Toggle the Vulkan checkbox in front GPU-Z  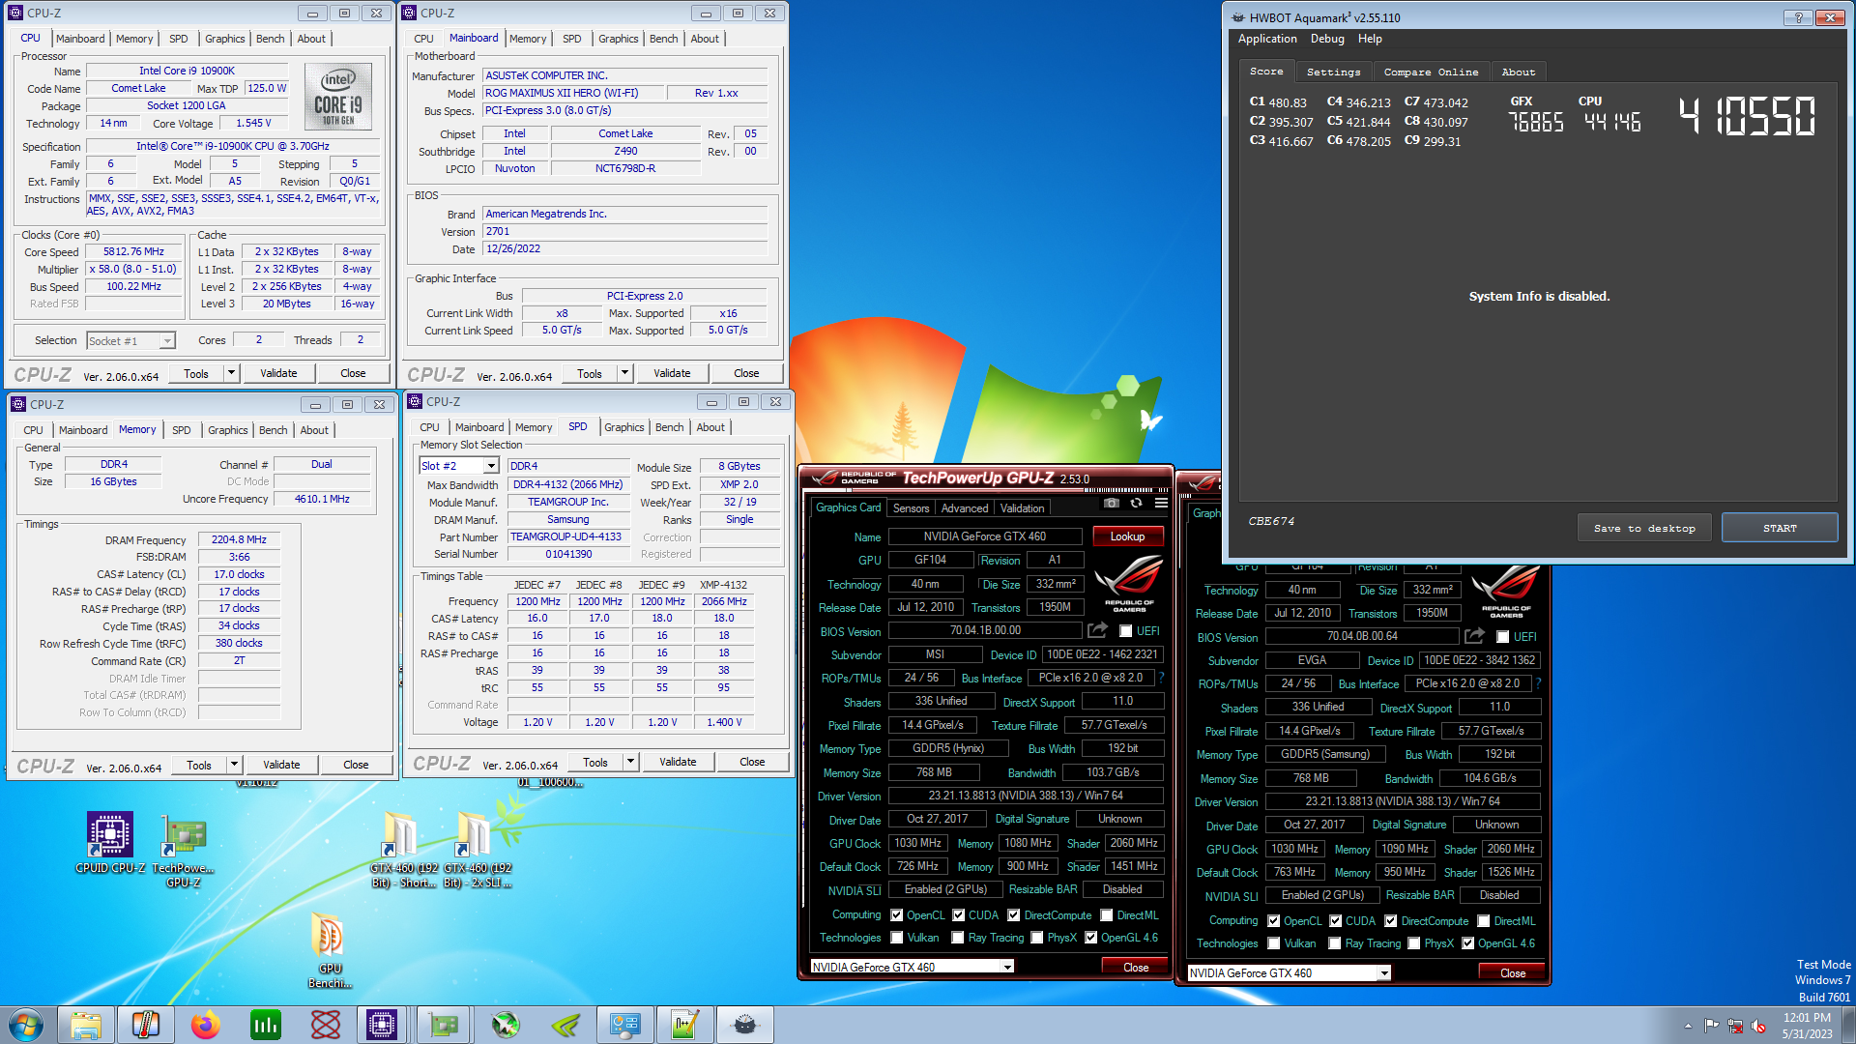[x=897, y=938]
